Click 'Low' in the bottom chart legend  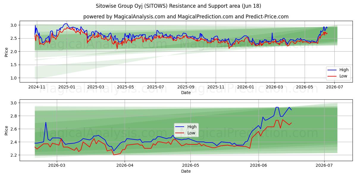point(192,133)
